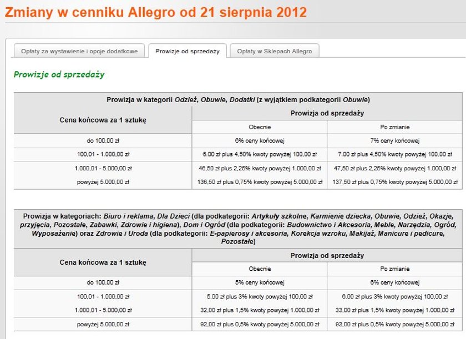Screen dimensions: 466x339
Task: Click second table's 1.000,01 - 5.000,00 zł row label
Action: pyautogui.click(x=103, y=310)
